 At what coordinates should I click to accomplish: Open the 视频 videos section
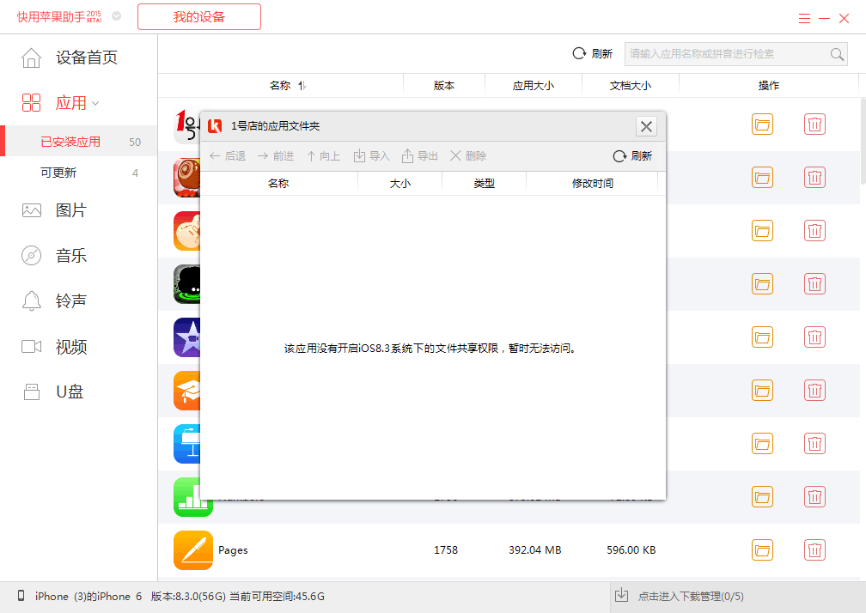click(54, 347)
